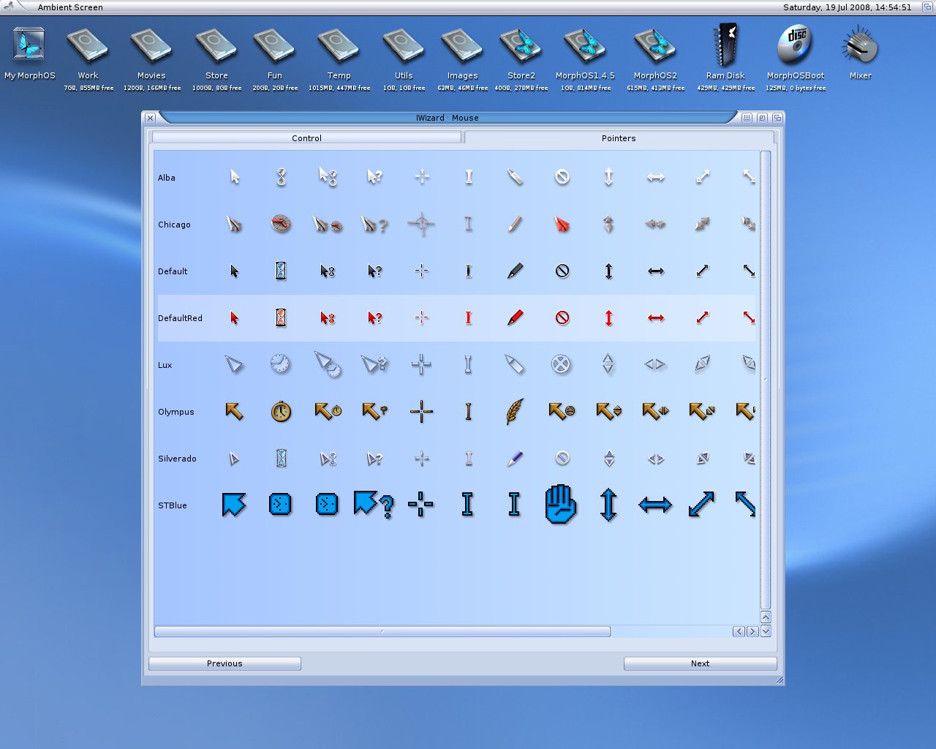Select the DefaultRed theme row
The image size is (936, 749).
point(180,317)
